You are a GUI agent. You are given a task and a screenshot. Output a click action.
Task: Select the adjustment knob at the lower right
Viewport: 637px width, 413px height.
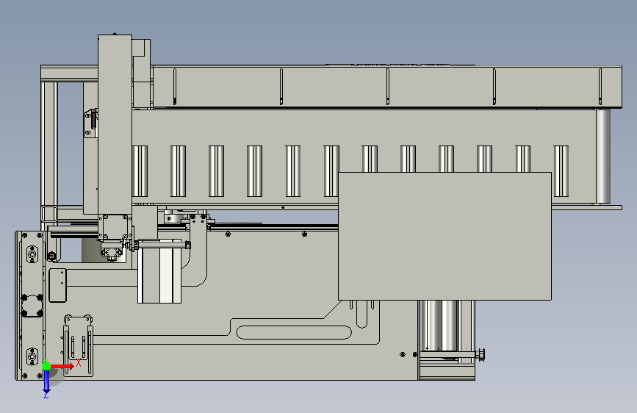coord(481,354)
